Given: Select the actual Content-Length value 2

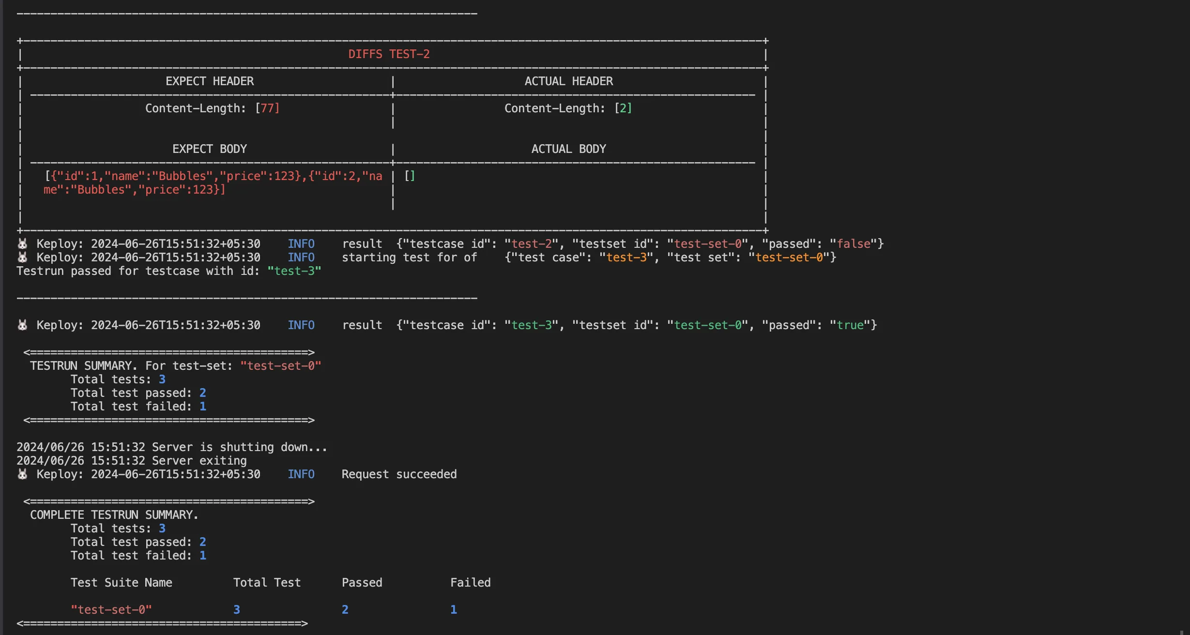Looking at the screenshot, I should click(x=623, y=108).
